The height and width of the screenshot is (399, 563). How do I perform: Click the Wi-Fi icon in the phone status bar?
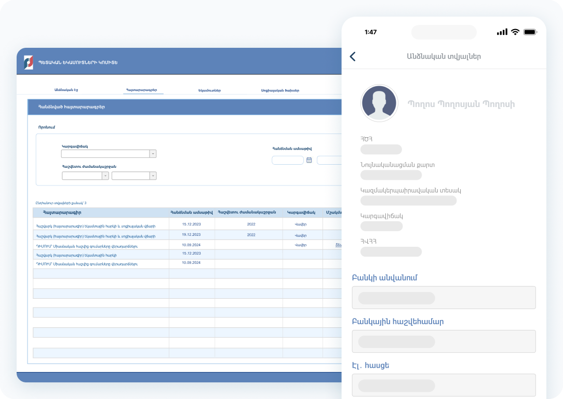click(x=515, y=32)
